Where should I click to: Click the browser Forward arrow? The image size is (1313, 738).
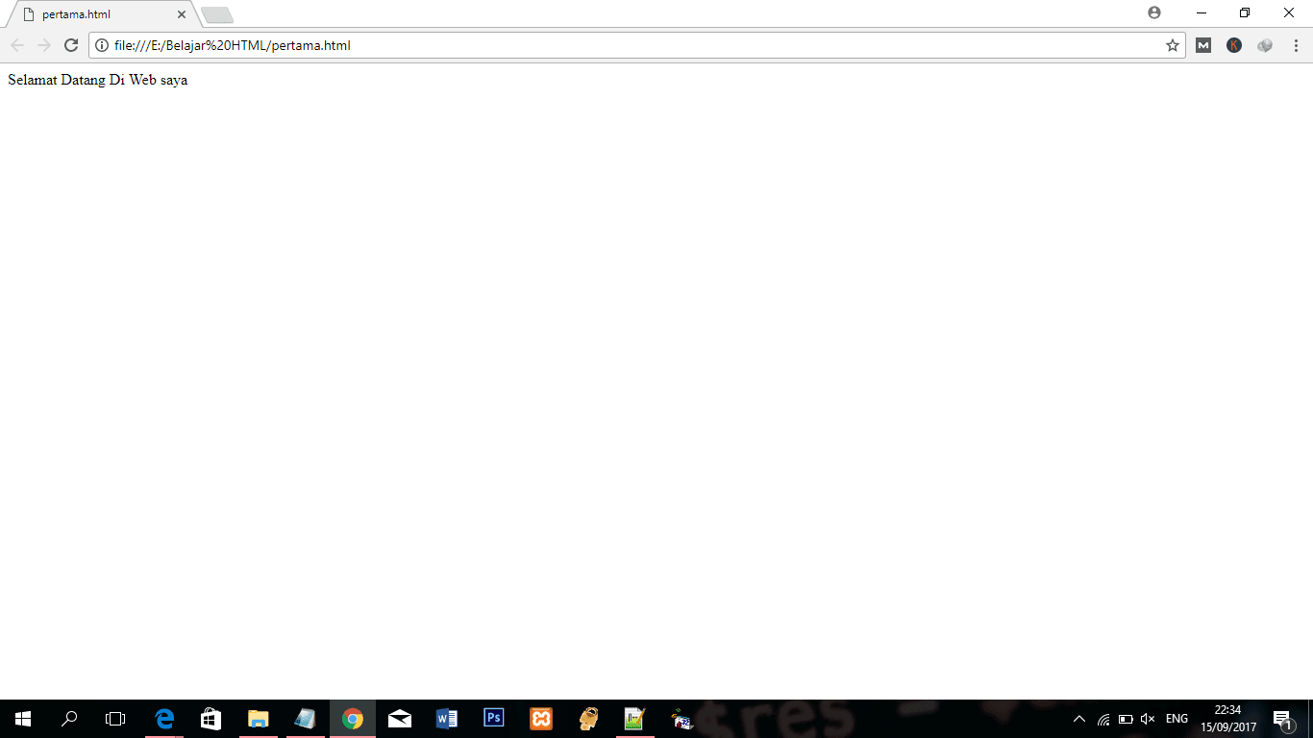click(43, 45)
